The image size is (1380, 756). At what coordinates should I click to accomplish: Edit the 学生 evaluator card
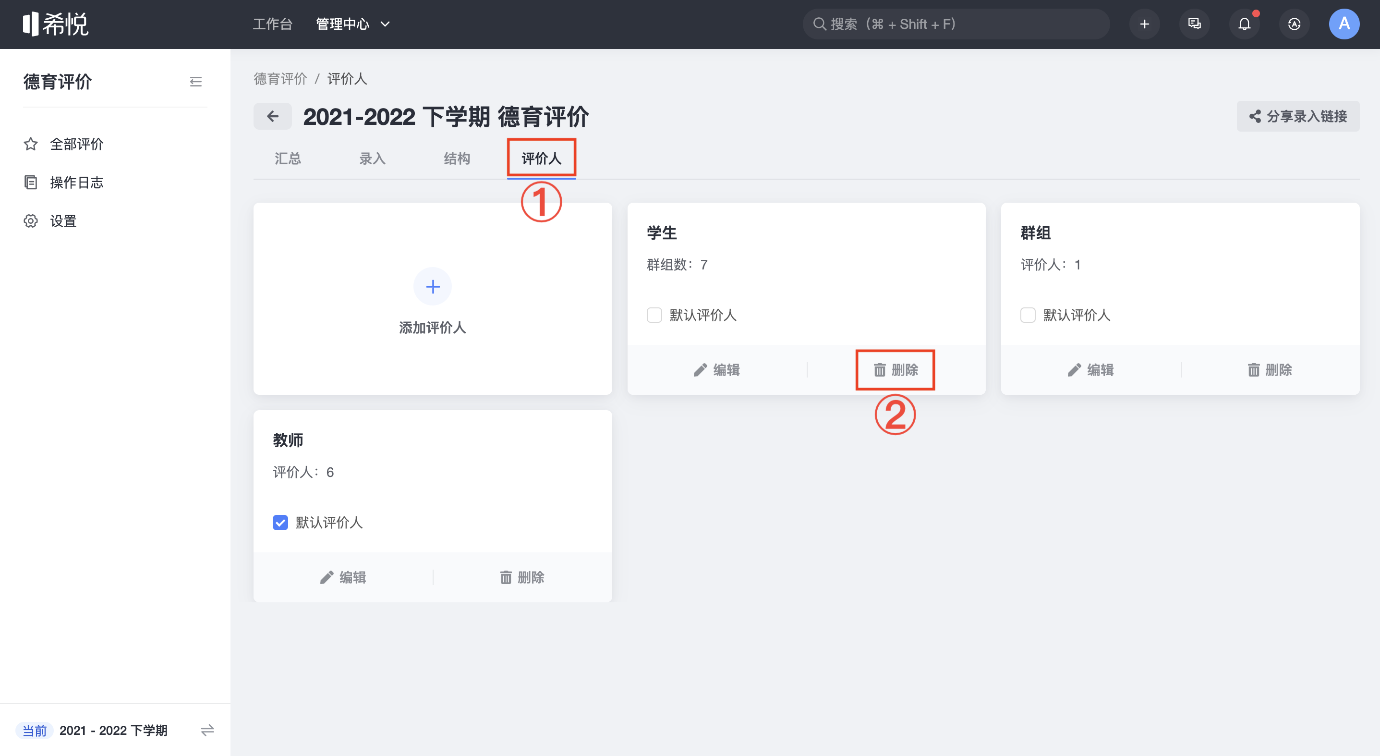pos(716,370)
